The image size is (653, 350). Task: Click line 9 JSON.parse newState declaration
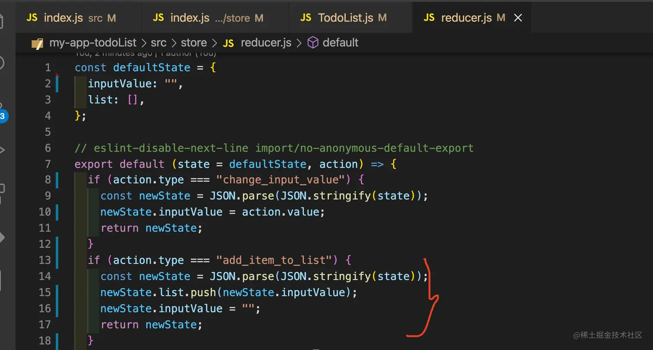(264, 196)
